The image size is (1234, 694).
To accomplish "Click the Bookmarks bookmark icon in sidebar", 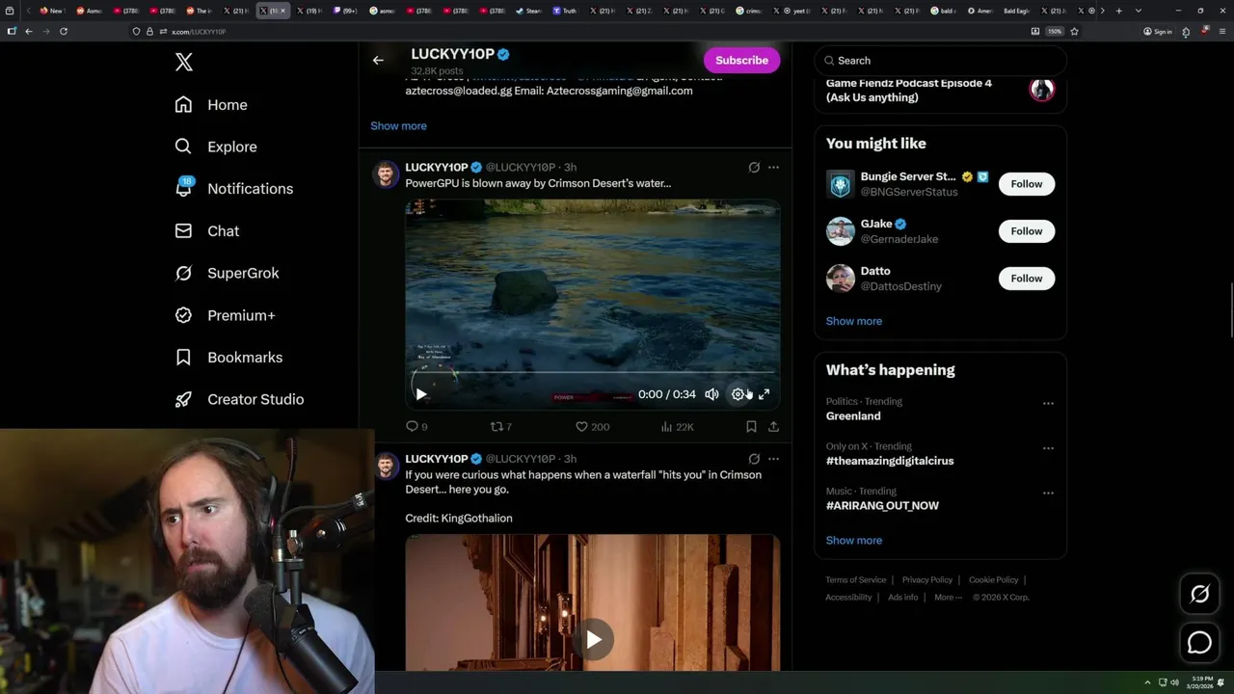I will point(183,358).
